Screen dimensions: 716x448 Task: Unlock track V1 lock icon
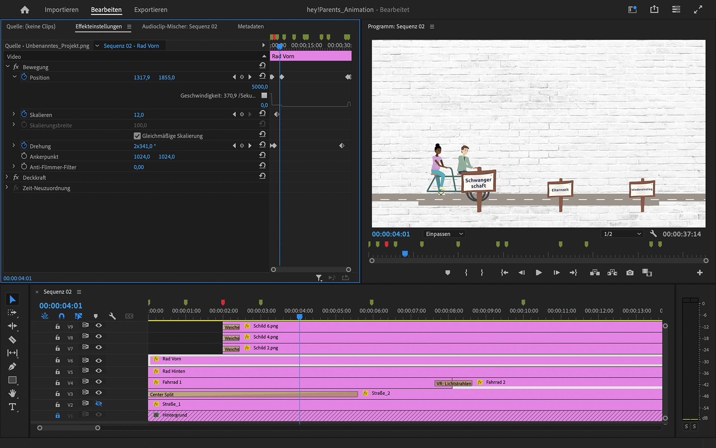coord(57,415)
